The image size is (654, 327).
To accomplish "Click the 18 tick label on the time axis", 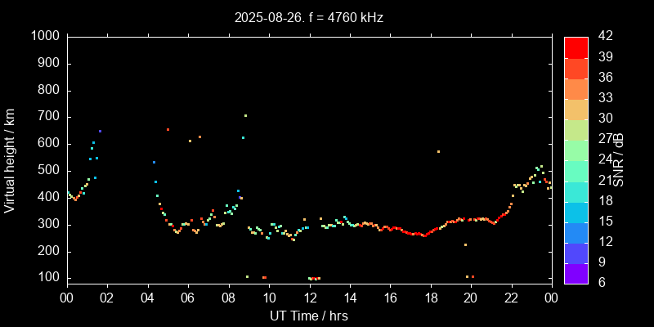I will [430, 297].
